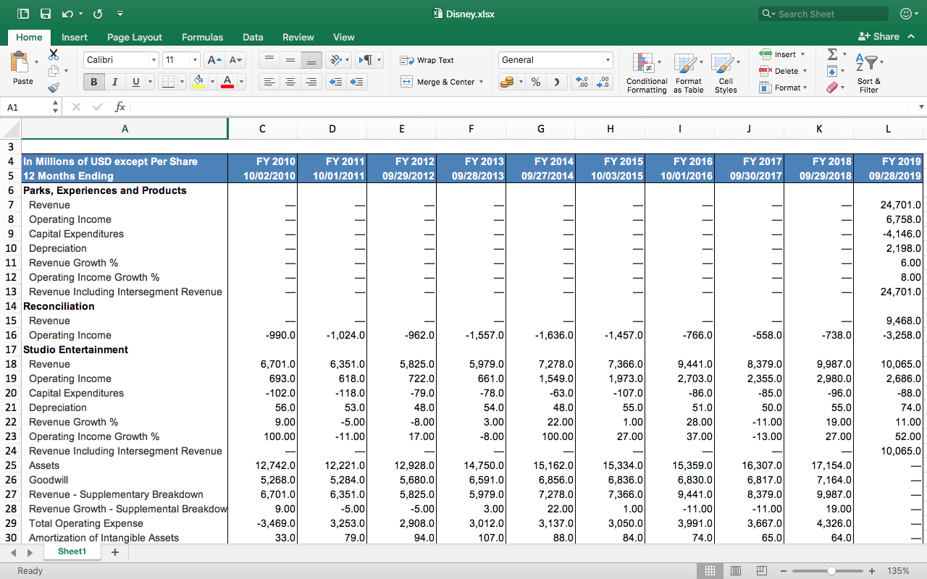Open the font size 11 dropdown
The width and height of the screenshot is (927, 579).
(x=195, y=60)
